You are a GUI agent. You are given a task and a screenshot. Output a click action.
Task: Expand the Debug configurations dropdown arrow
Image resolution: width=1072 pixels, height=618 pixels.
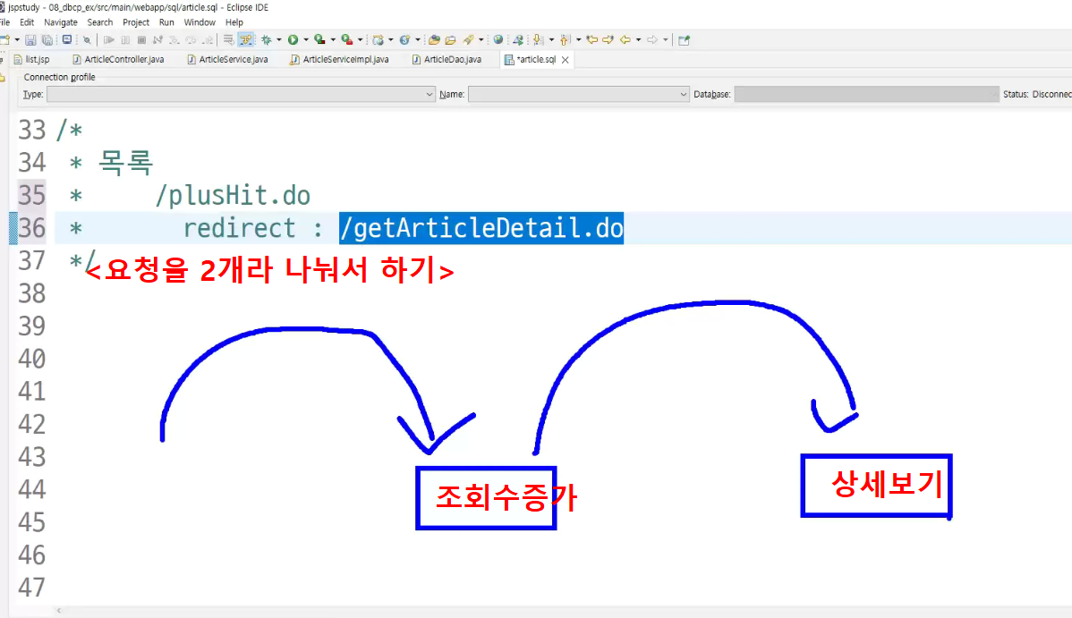279,39
